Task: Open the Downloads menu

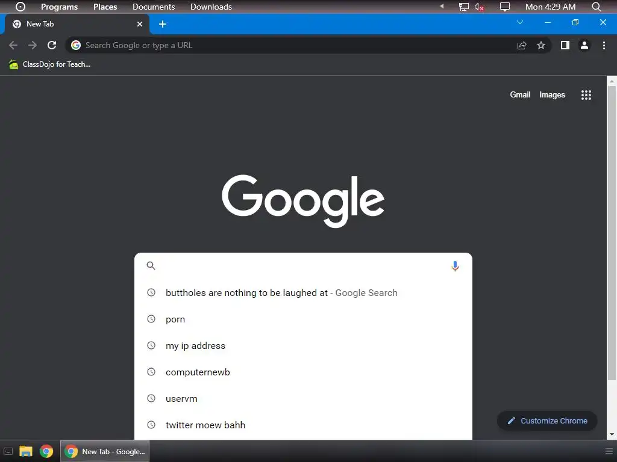Action: coord(211,7)
